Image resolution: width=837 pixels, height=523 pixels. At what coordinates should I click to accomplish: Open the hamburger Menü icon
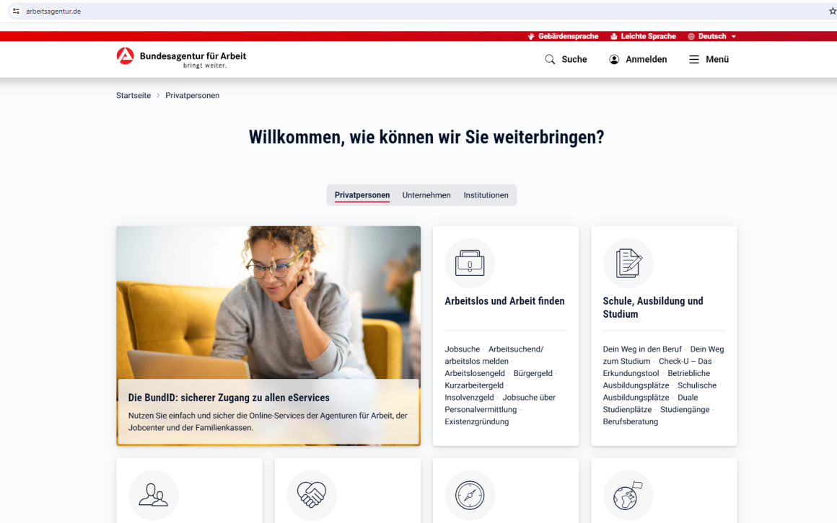[694, 59]
